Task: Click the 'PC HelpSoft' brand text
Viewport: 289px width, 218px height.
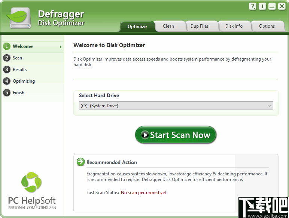Action: (32, 200)
